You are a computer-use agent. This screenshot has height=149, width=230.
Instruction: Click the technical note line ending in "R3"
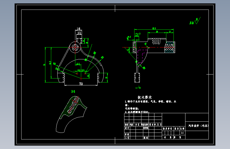[137, 112]
